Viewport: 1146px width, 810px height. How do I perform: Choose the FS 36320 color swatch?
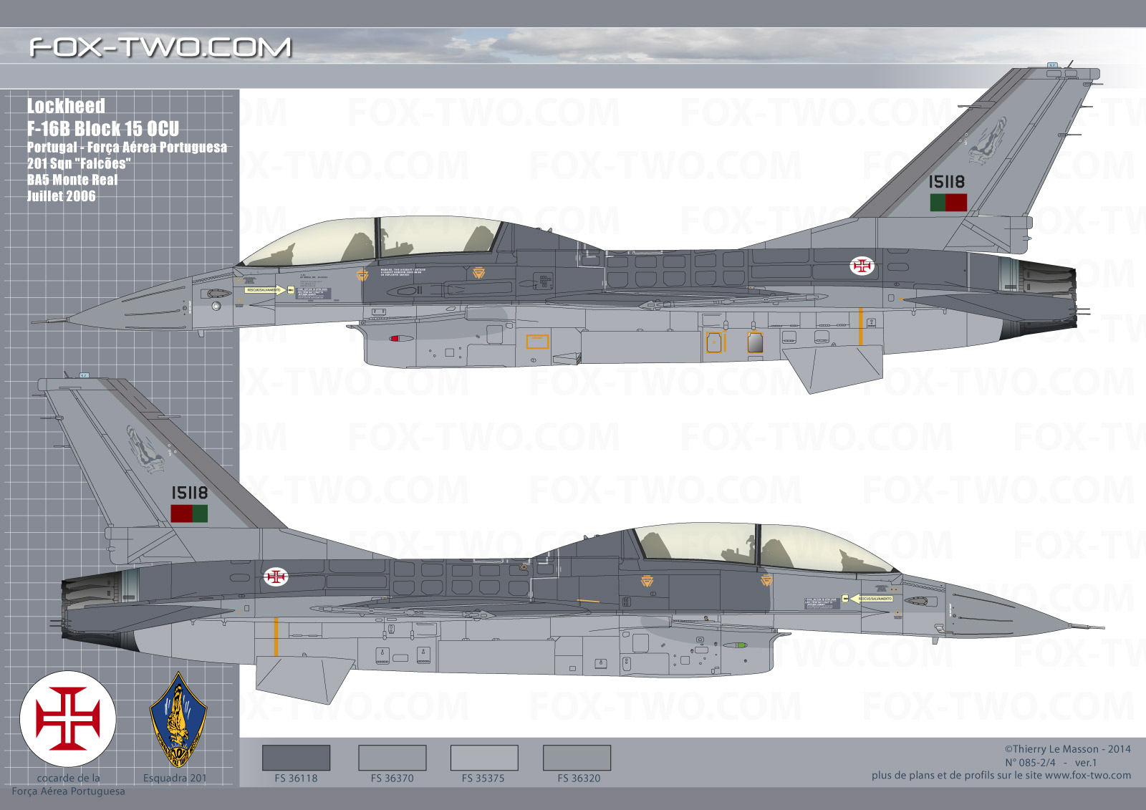(577, 758)
